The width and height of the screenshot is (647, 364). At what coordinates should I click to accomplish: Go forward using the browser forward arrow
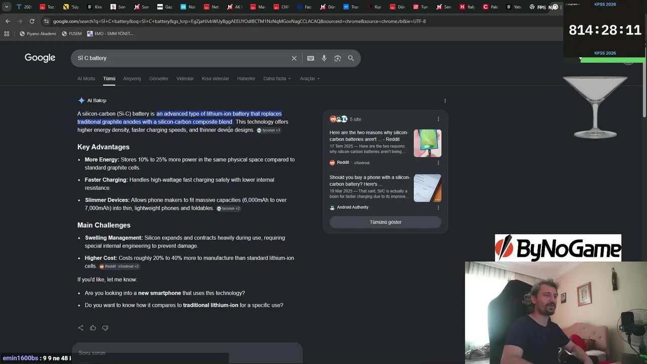20,21
